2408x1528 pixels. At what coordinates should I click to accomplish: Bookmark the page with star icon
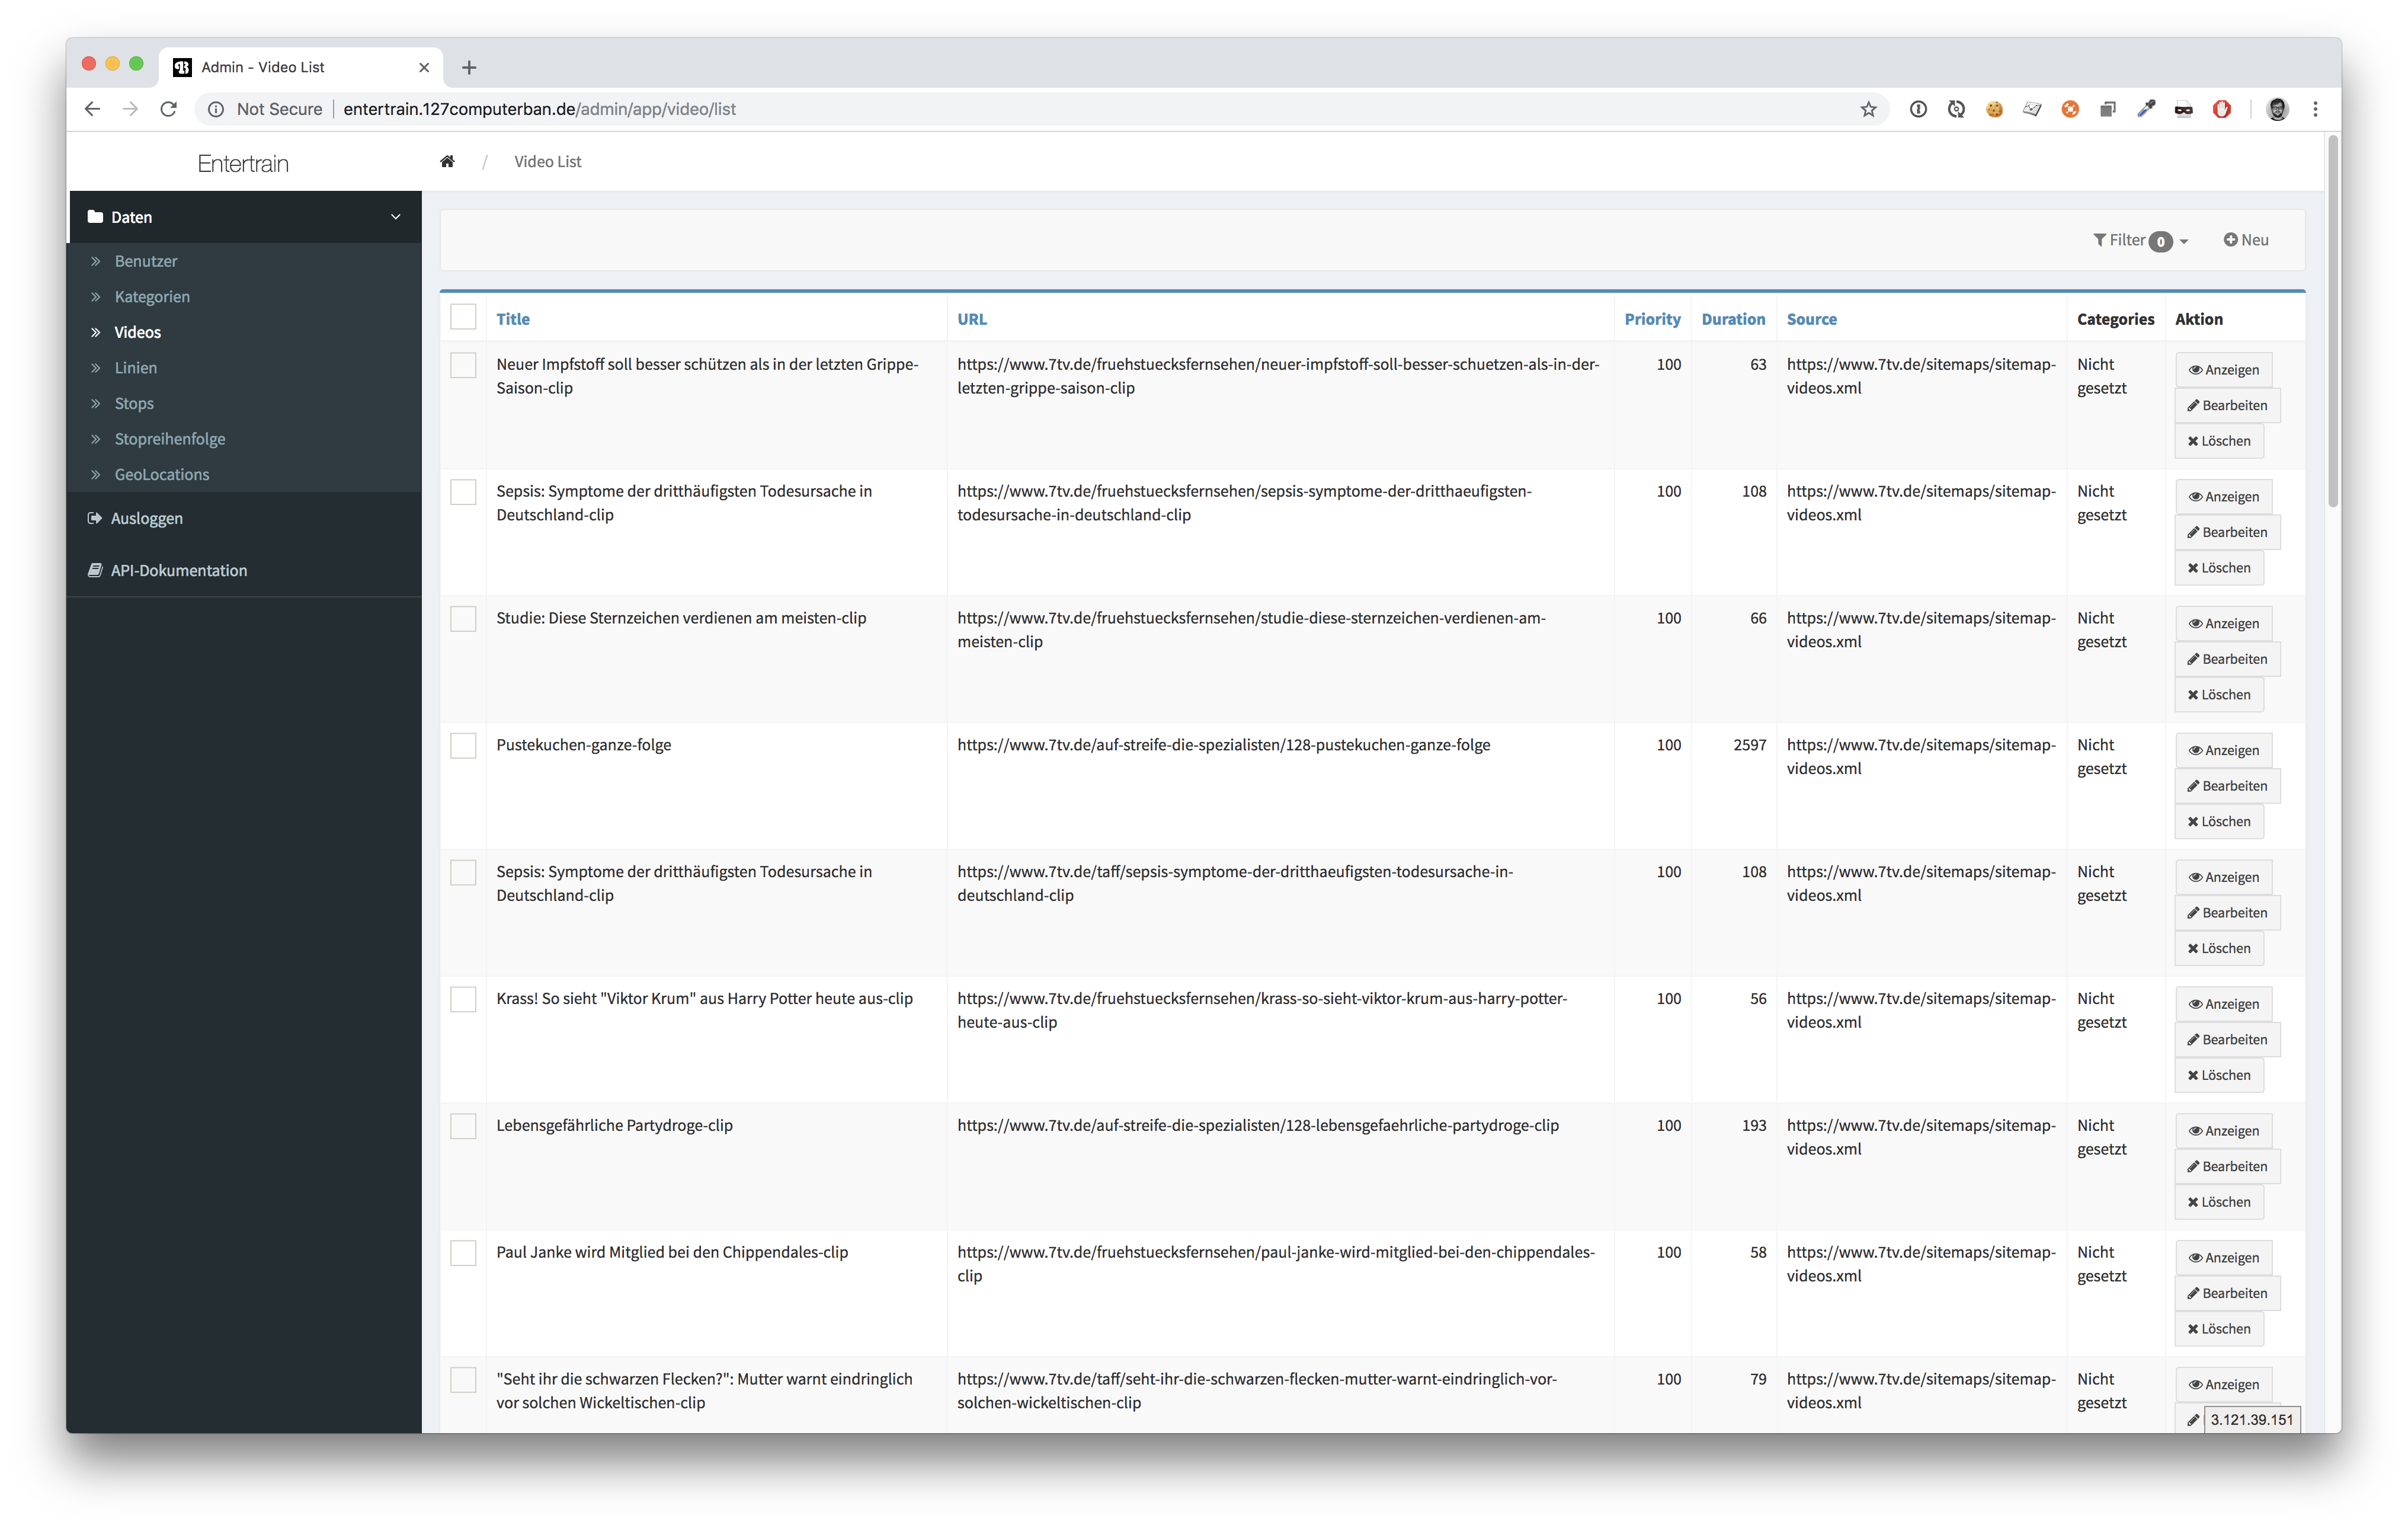pyautogui.click(x=1868, y=109)
